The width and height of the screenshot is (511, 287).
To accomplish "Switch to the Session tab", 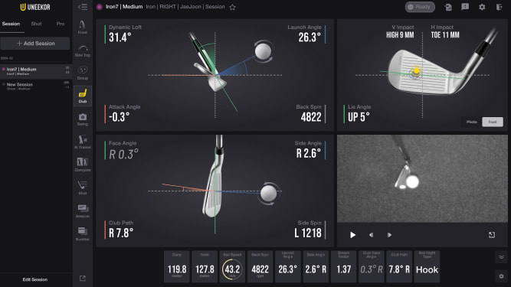I will [11, 24].
